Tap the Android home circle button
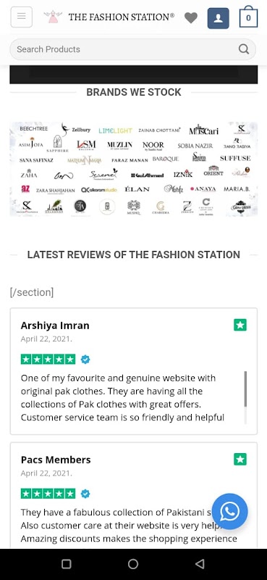The width and height of the screenshot is (267, 580). [133, 564]
